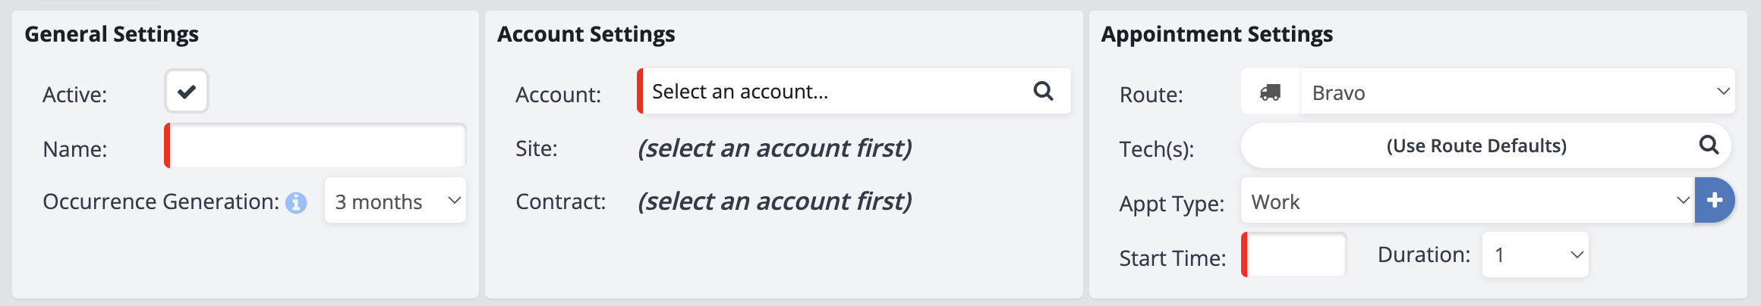Screen dimensions: 1761x306
Task: Click the Contract placeholder text
Action: tap(774, 201)
